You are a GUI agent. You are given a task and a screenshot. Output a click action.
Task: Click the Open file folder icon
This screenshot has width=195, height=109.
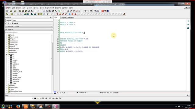11,11
